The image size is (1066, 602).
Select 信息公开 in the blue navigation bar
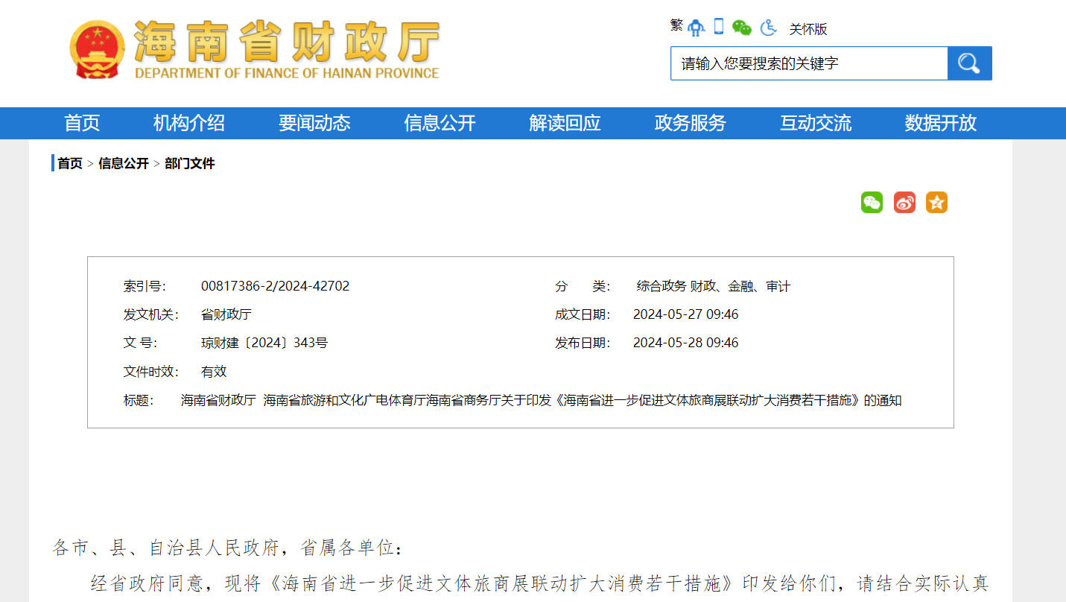pyautogui.click(x=440, y=123)
